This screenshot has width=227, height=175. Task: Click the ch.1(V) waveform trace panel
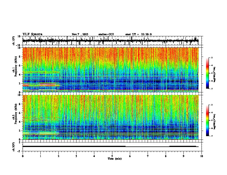coord(113,41)
